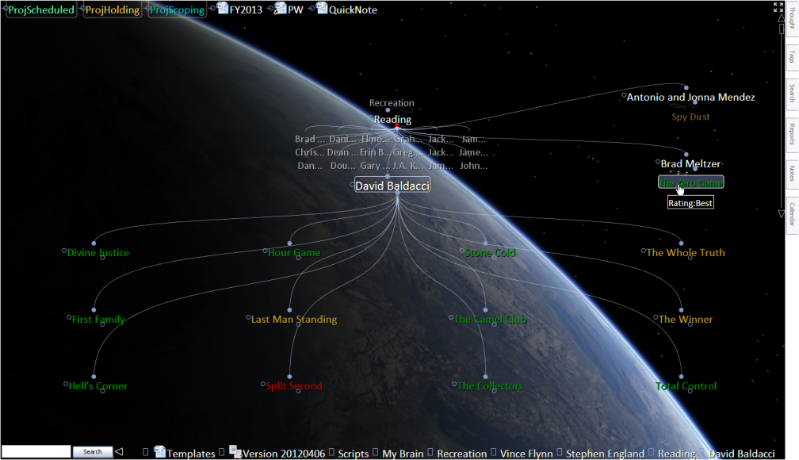Open the Split Second thought

(x=293, y=386)
